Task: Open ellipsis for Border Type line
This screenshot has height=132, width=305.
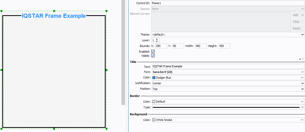Action: click(x=302, y=107)
